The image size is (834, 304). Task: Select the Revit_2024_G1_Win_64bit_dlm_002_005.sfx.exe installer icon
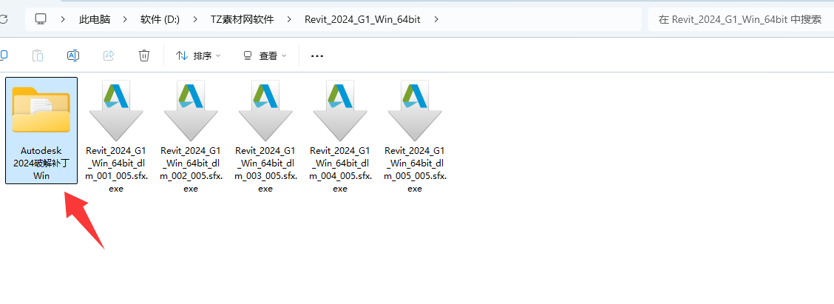click(x=191, y=109)
